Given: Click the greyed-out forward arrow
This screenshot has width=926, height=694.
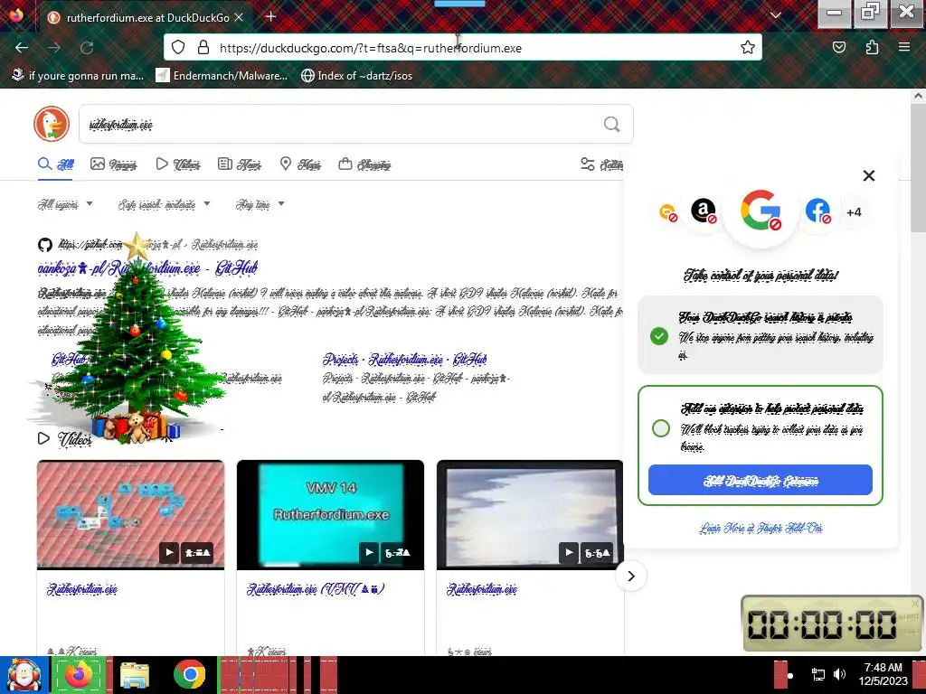Looking at the screenshot, I should click(x=54, y=48).
